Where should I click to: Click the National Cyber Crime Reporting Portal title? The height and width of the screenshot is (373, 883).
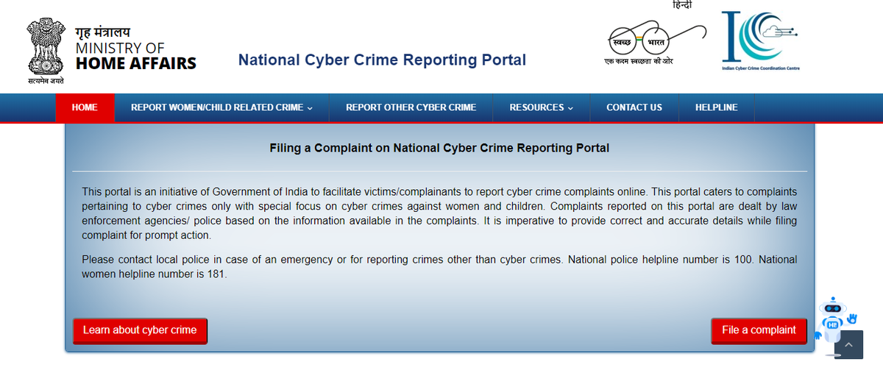click(x=382, y=60)
